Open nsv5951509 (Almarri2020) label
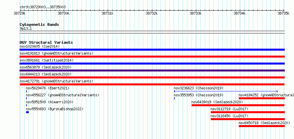 (x=50, y=102)
